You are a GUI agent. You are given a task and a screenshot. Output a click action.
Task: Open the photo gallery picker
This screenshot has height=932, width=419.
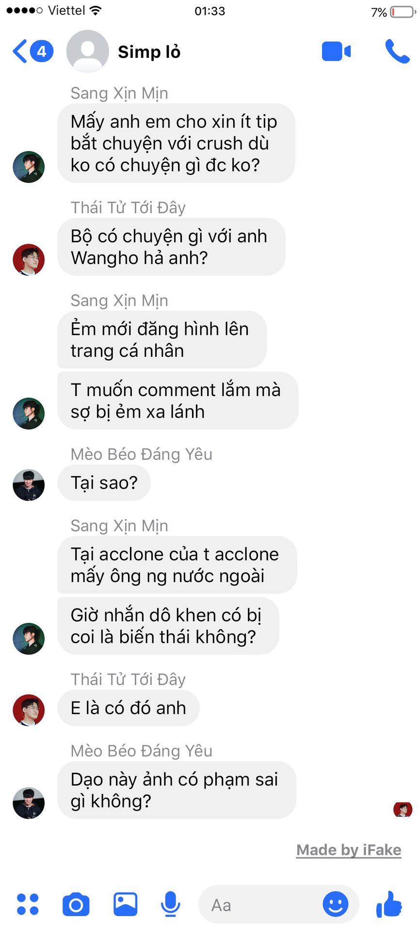pyautogui.click(x=125, y=904)
